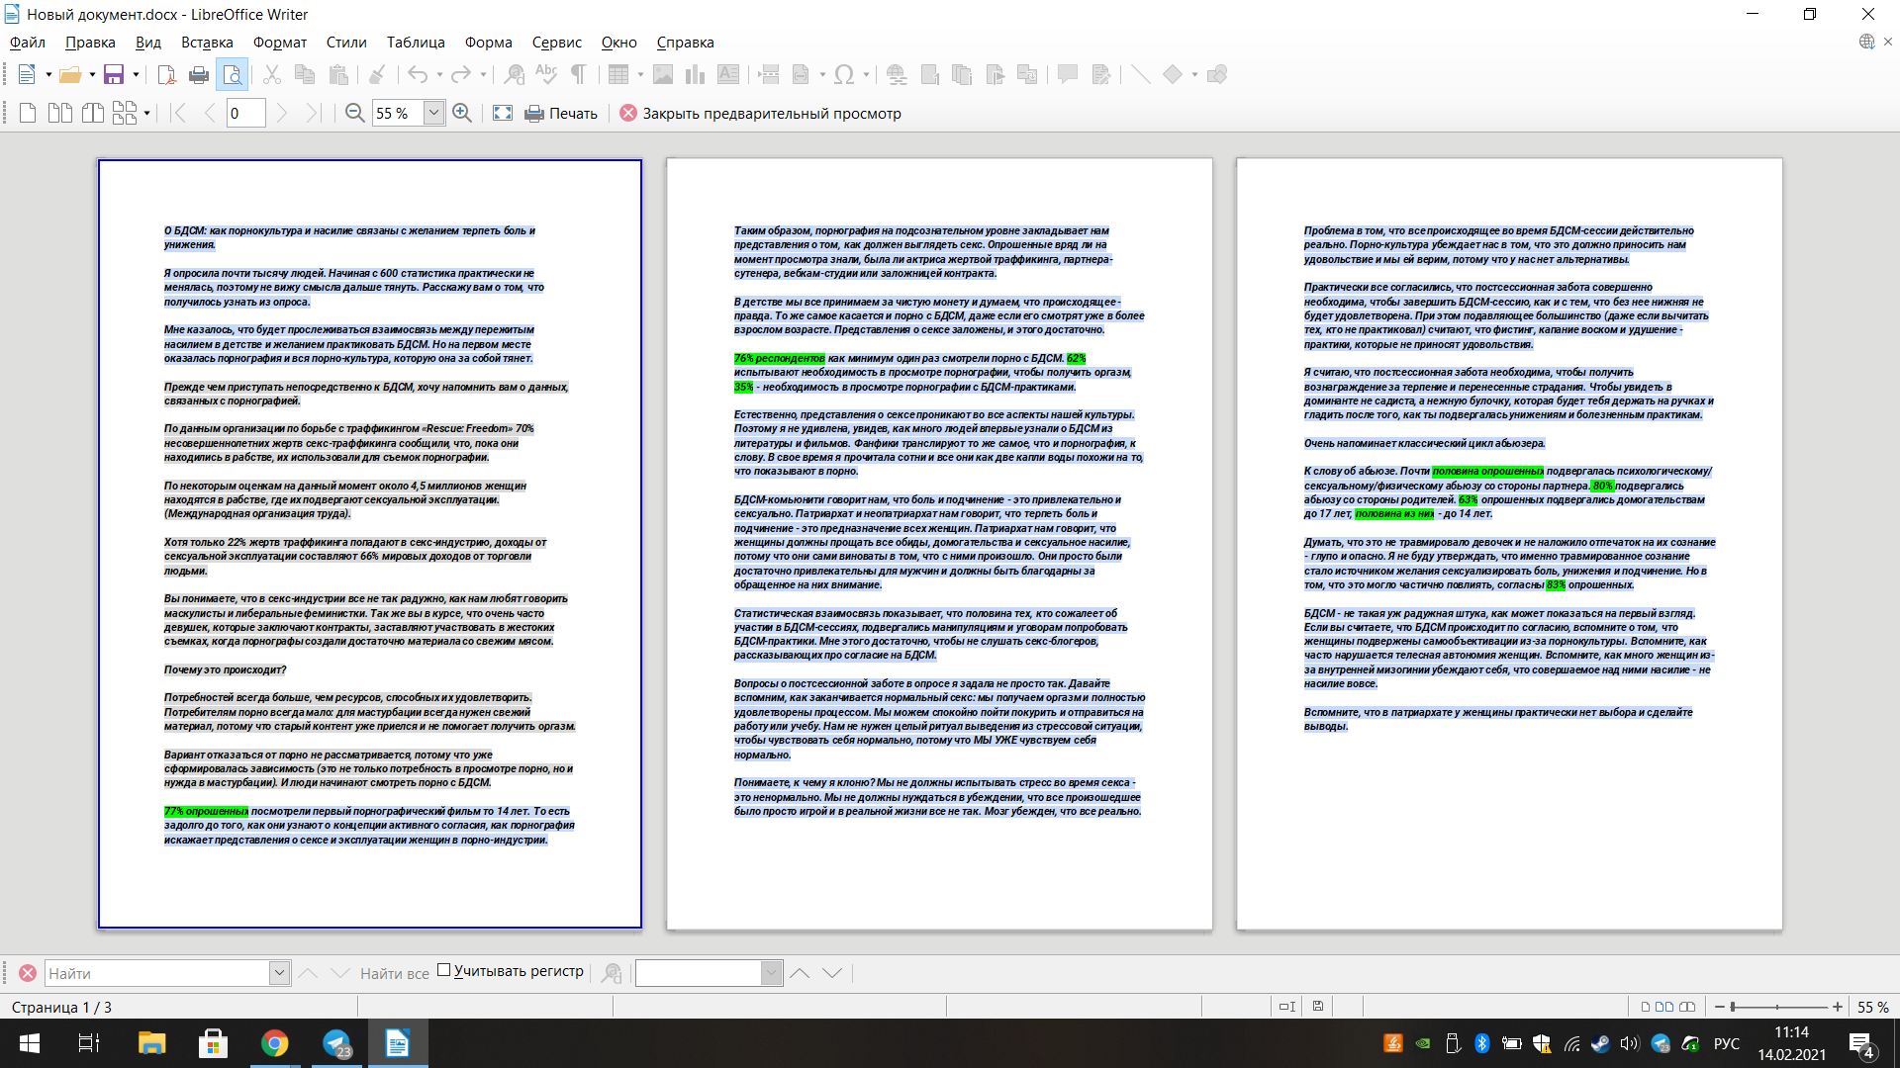Screen dimensions: 1900x1068
Task: Toggle the Print Preview toolbar icon
Action: pyautogui.click(x=232, y=74)
